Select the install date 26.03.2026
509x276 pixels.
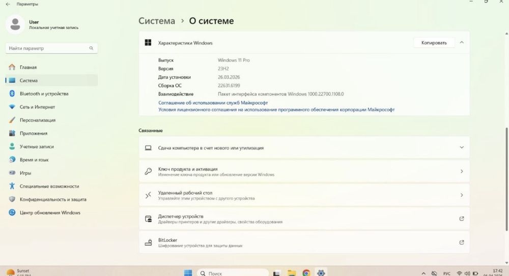point(229,77)
